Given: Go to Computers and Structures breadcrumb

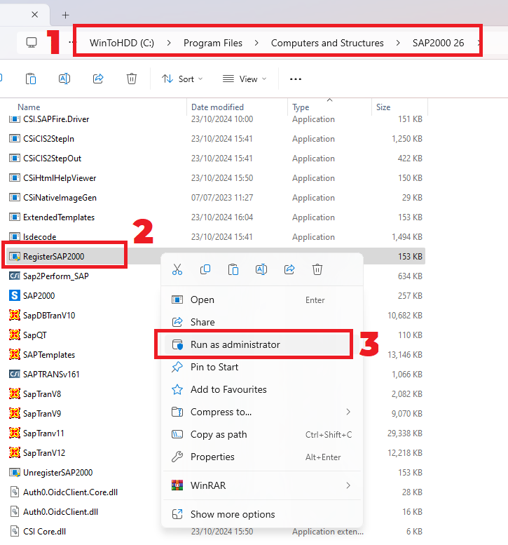Looking at the screenshot, I should [327, 43].
